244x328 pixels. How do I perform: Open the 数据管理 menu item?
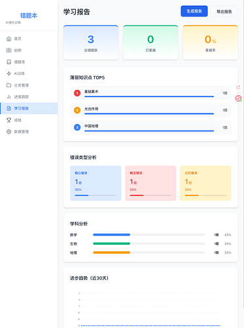[x=29, y=132]
